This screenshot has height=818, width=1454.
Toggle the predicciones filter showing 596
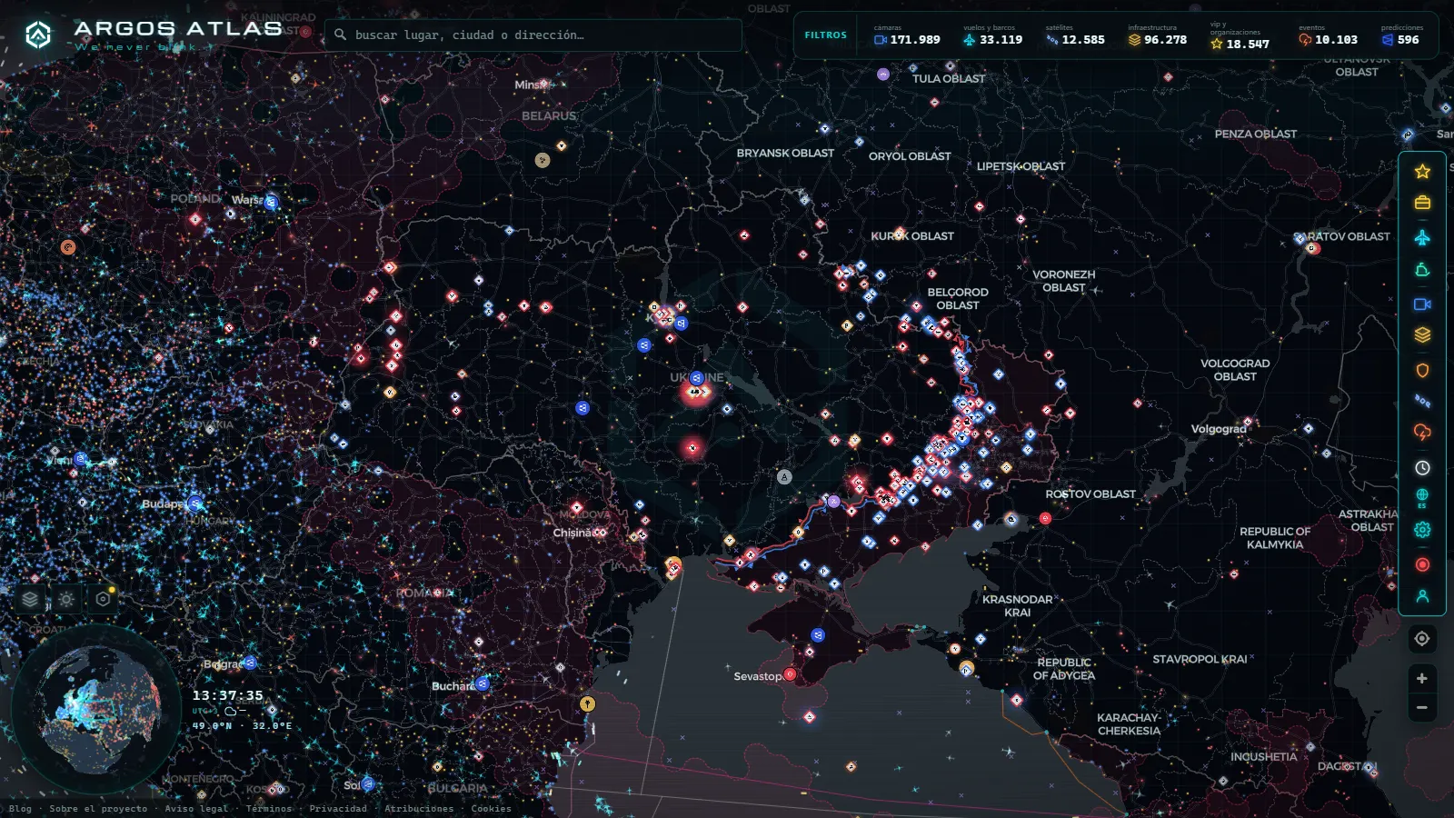coord(1401,35)
